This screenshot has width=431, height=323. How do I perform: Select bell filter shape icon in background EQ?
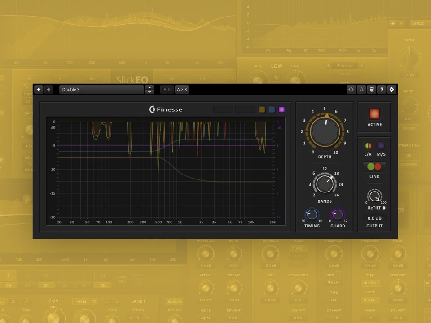[13, 301]
